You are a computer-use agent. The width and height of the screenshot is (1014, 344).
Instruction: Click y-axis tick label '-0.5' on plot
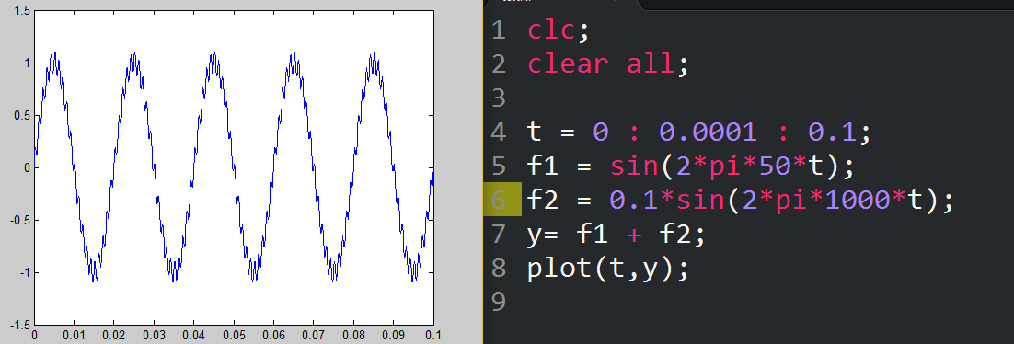pyautogui.click(x=19, y=221)
